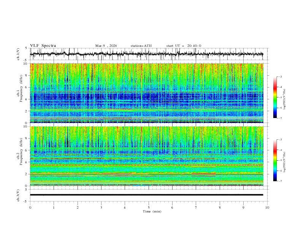Click the 'ch.3(V)' axis label

coord(18,195)
